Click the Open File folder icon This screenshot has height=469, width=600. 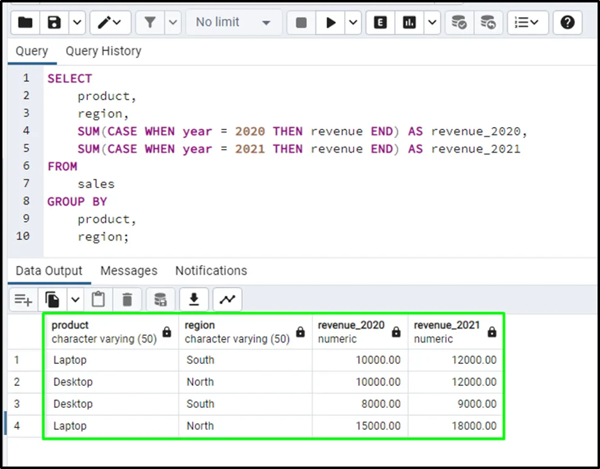(x=25, y=23)
